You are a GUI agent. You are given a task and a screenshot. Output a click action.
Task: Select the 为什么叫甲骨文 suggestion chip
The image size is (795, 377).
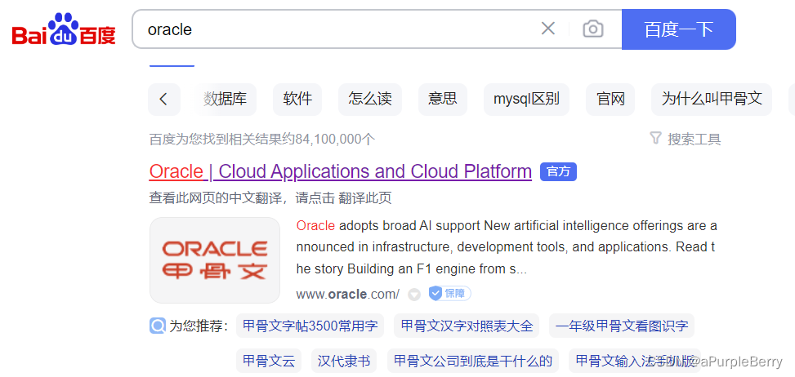pos(712,100)
